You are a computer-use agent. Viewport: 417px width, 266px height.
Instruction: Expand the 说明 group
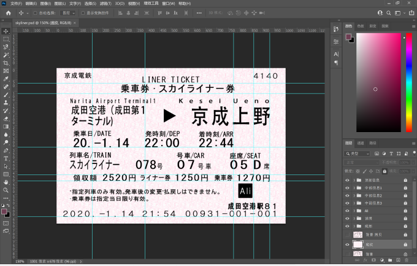[x=354, y=218]
